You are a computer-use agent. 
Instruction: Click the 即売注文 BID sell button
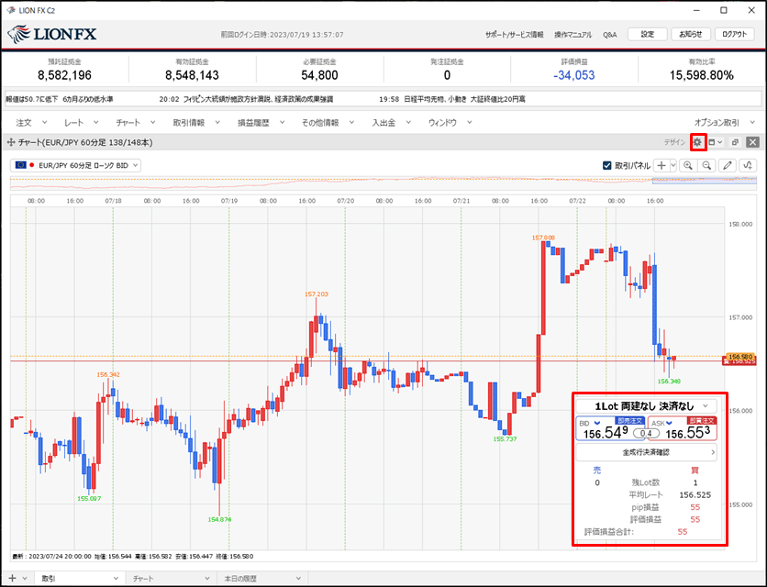point(611,429)
